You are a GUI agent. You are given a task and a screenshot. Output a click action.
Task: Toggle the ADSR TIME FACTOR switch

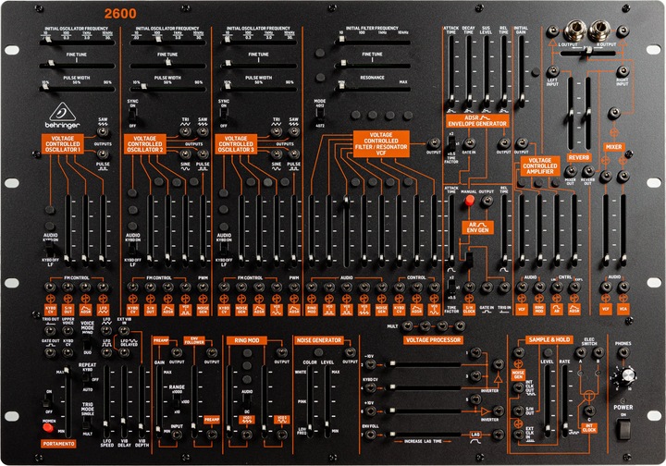coord(451,144)
